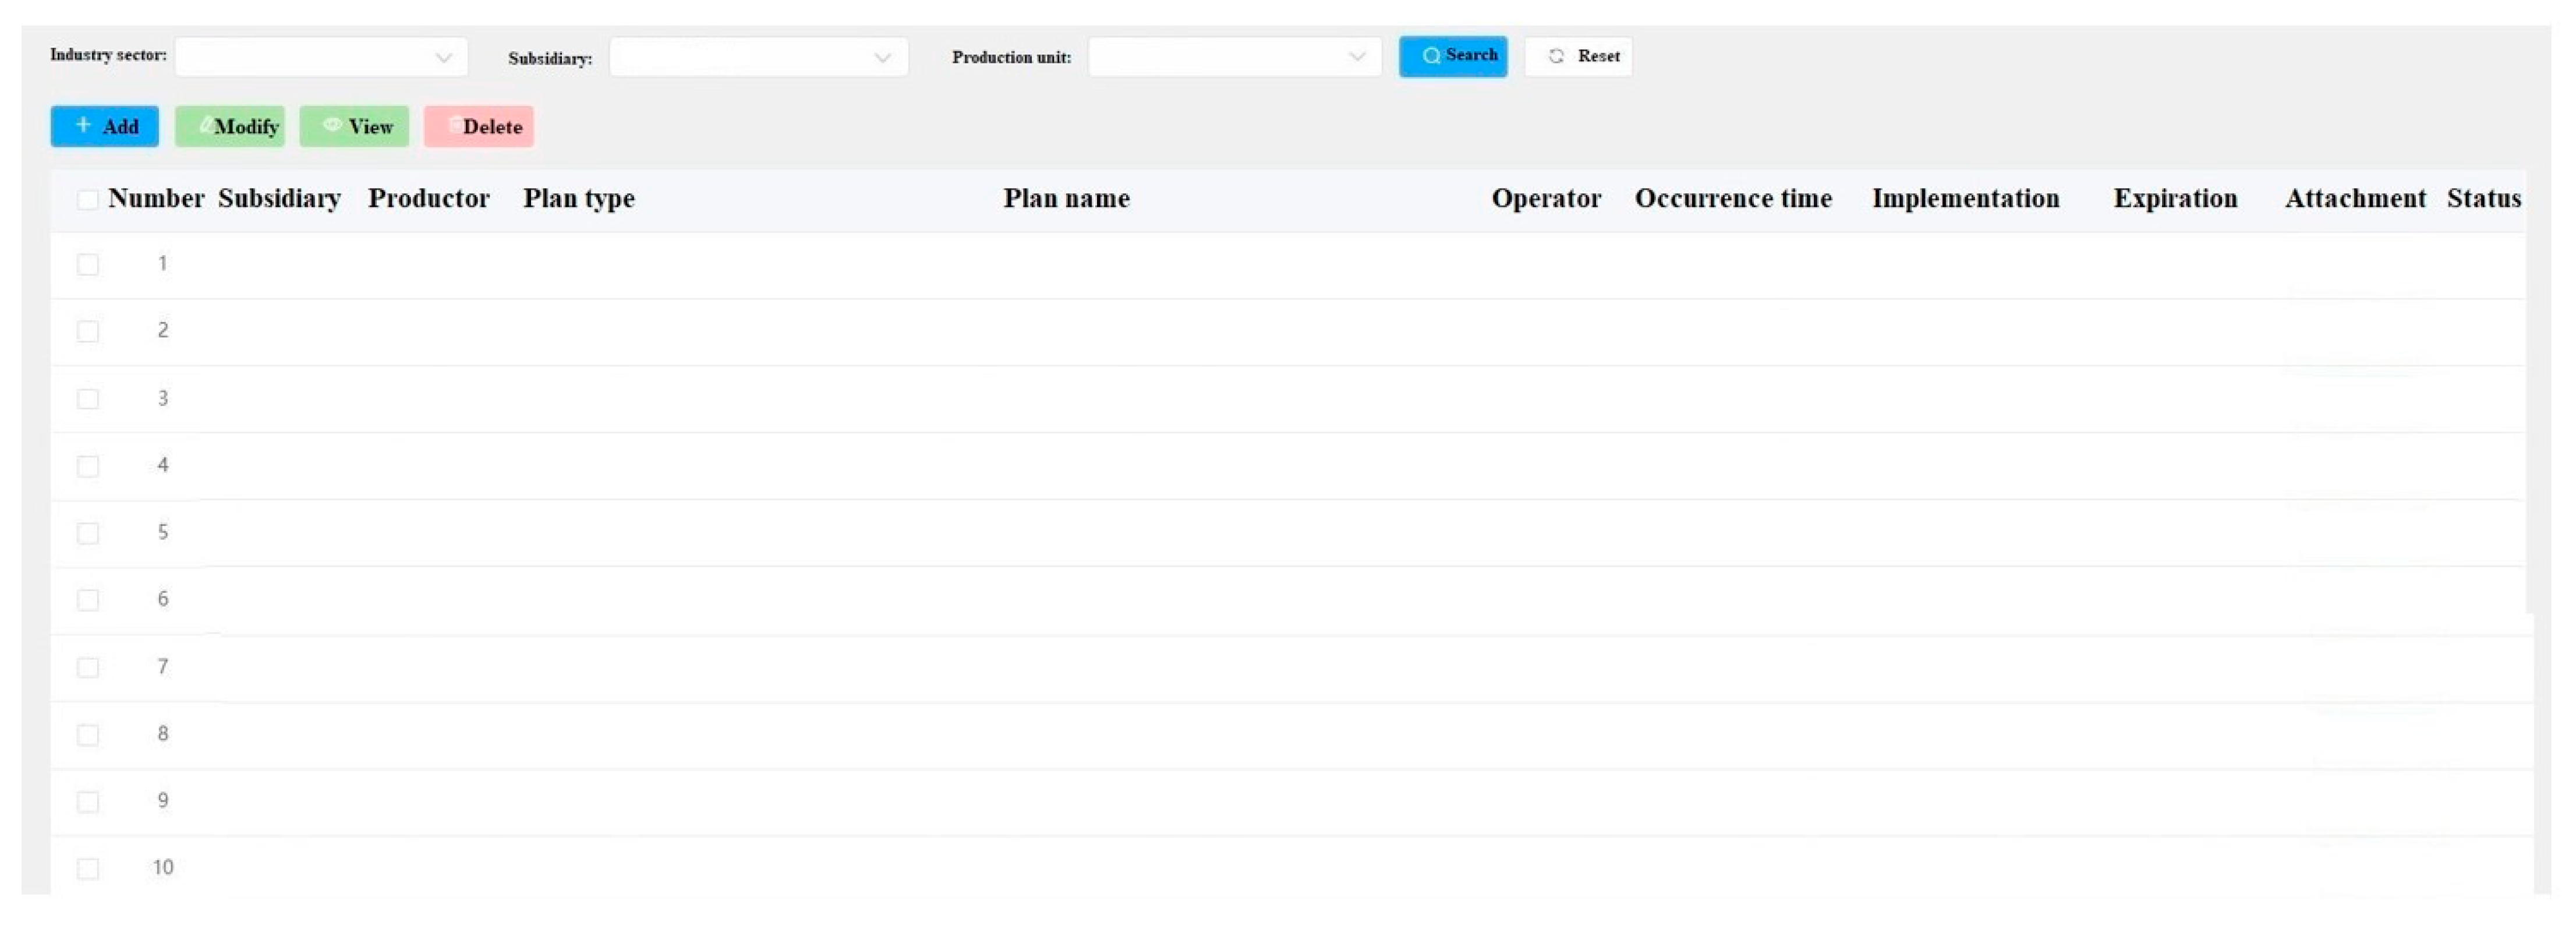
Task: Expand the Subsidiary dropdown
Action: [758, 57]
